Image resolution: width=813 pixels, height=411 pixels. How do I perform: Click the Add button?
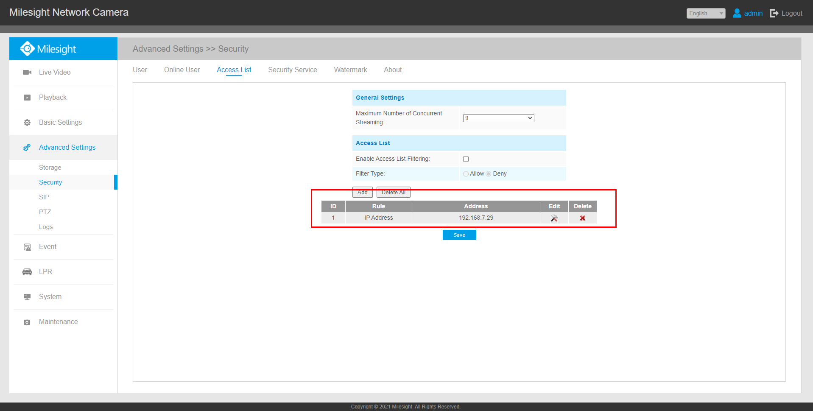tap(363, 192)
